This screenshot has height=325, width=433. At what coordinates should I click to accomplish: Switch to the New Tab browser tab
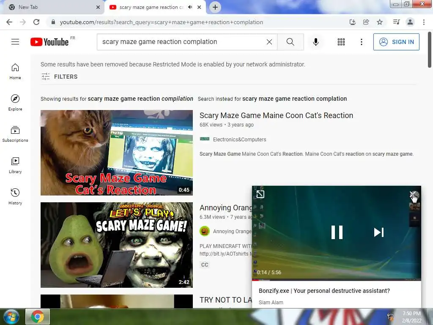[x=52, y=7]
